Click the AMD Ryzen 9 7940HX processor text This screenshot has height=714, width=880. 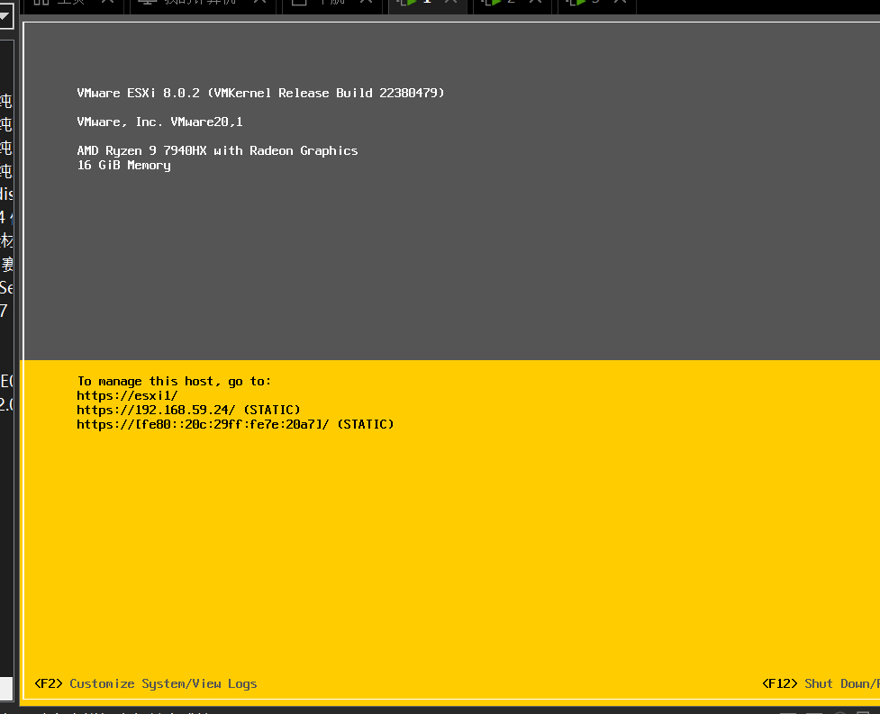click(x=217, y=150)
